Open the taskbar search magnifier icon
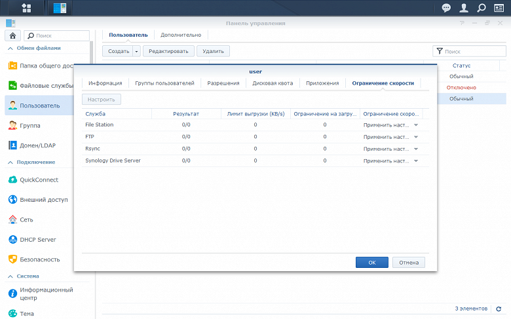This screenshot has width=511, height=319. pyautogui.click(x=482, y=9)
